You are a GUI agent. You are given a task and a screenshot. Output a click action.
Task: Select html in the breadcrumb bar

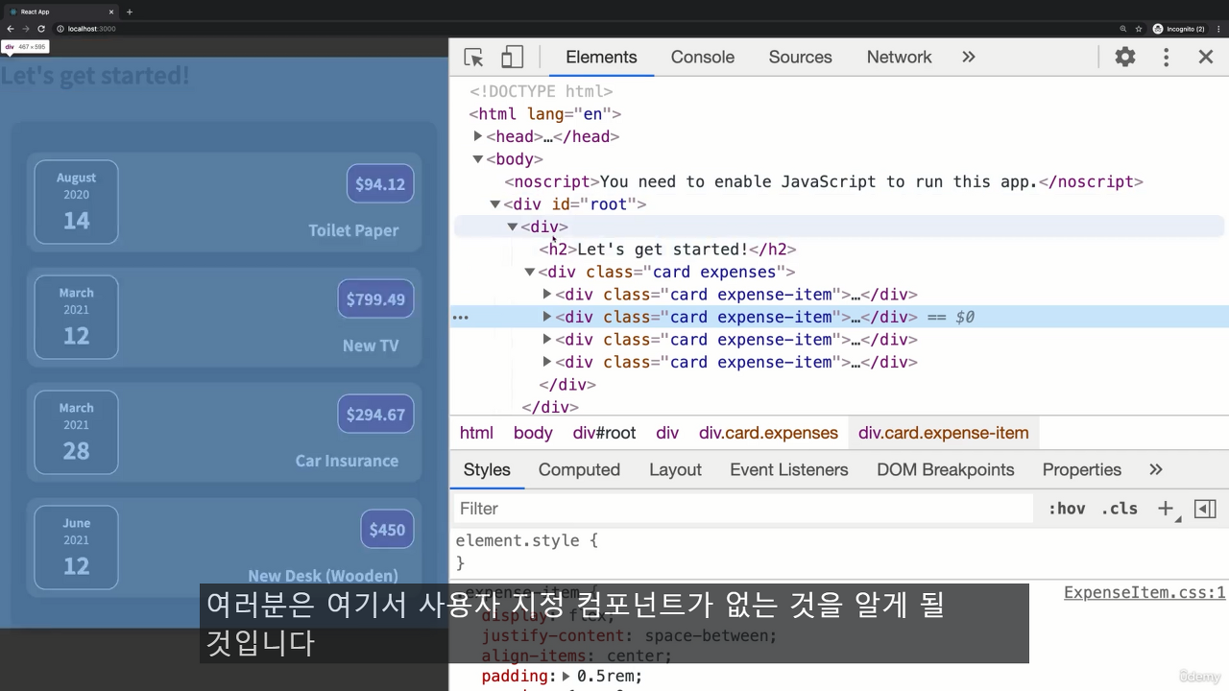point(476,433)
